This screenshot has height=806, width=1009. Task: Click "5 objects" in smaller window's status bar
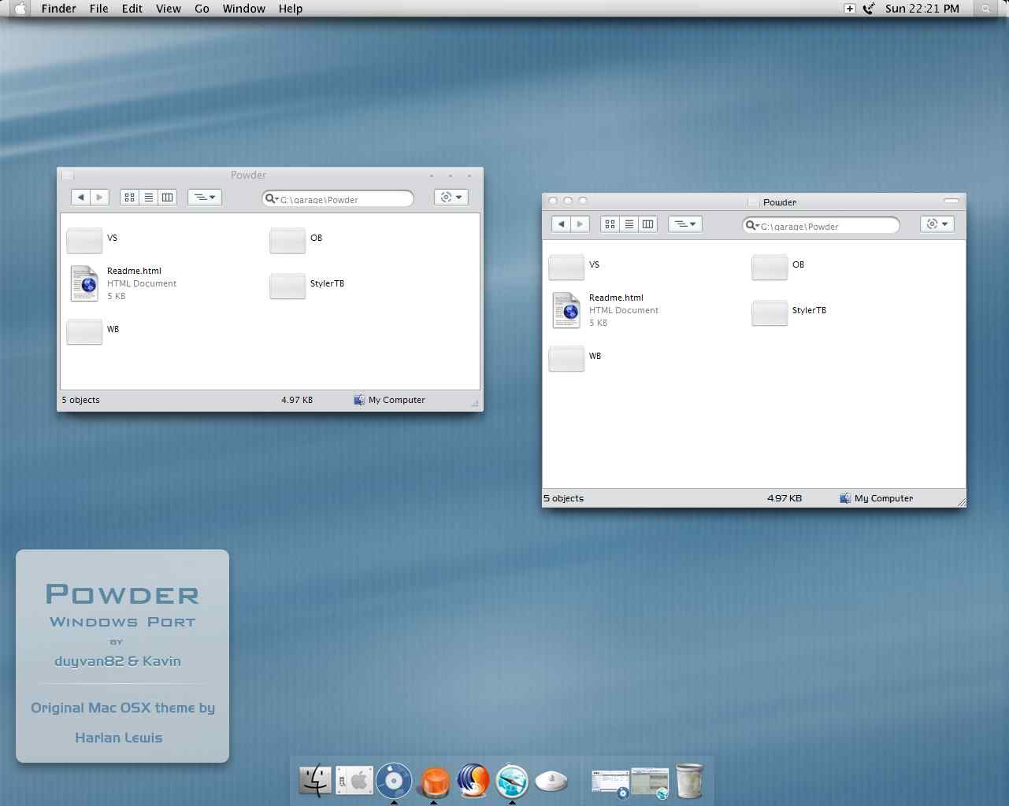(81, 400)
